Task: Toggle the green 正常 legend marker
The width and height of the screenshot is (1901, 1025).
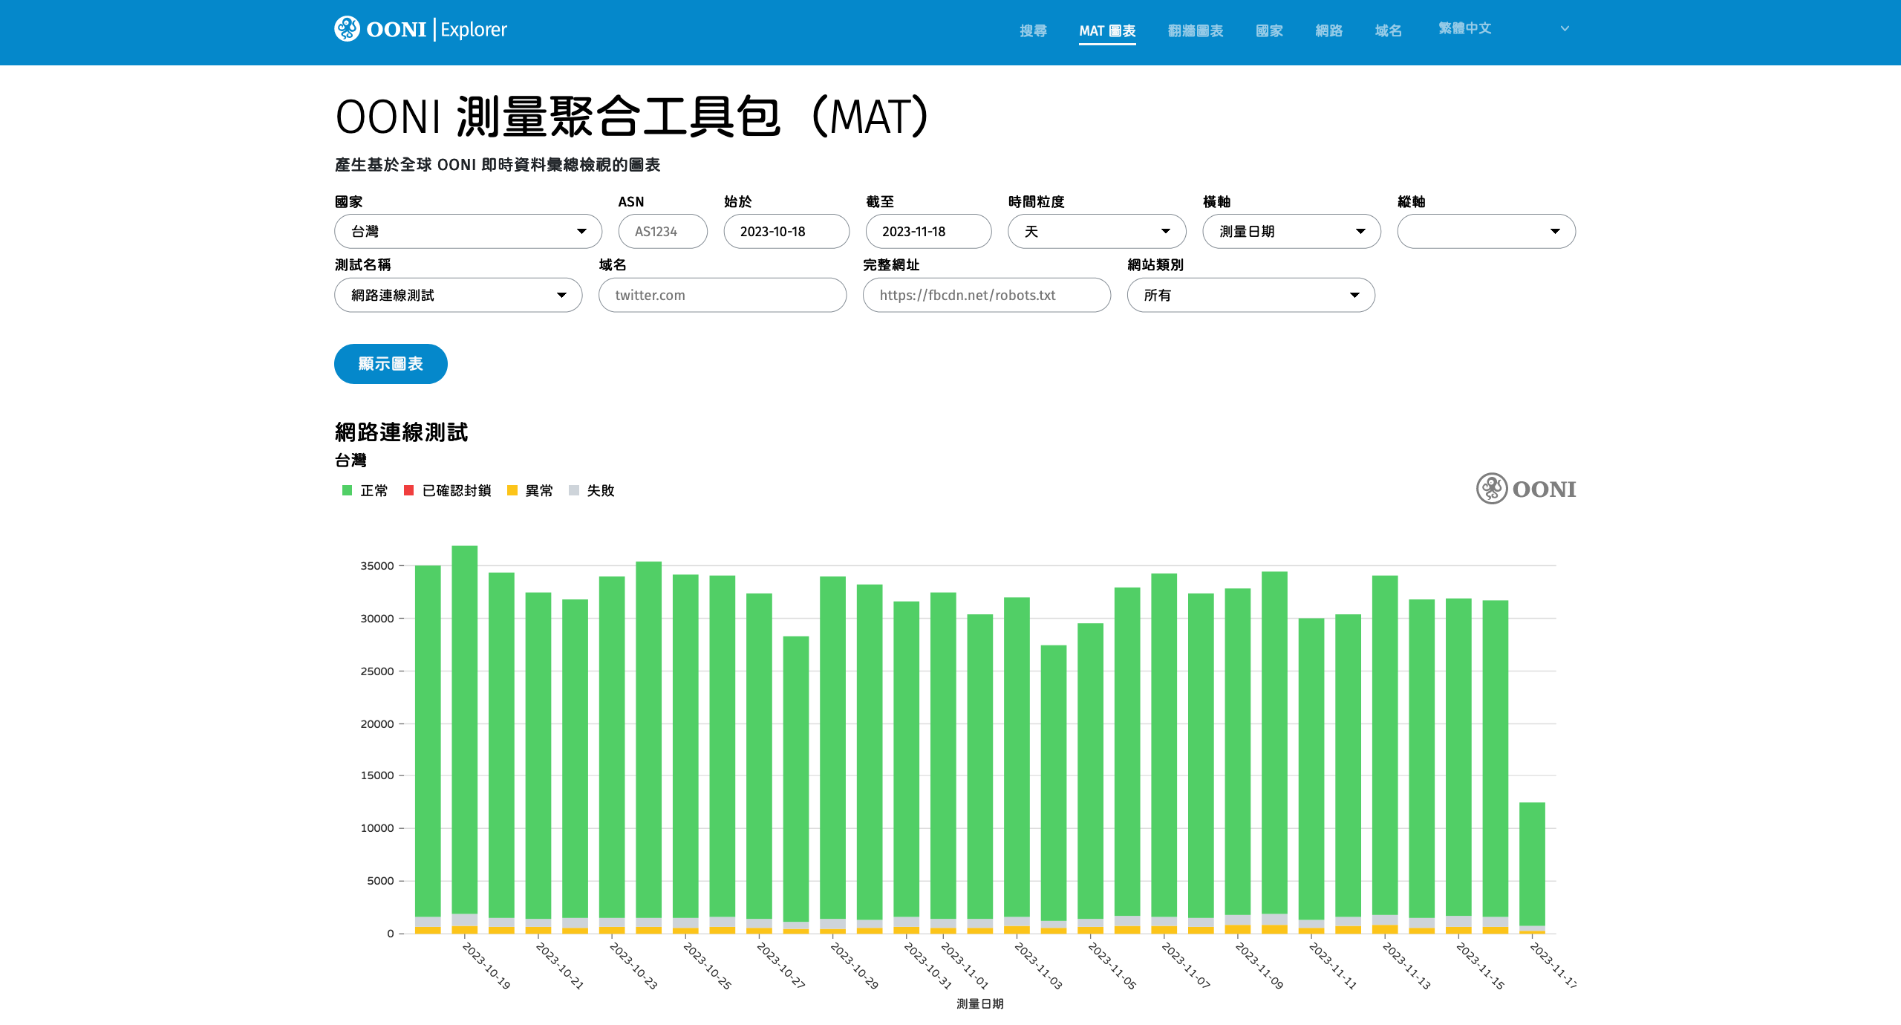Action: point(347,490)
